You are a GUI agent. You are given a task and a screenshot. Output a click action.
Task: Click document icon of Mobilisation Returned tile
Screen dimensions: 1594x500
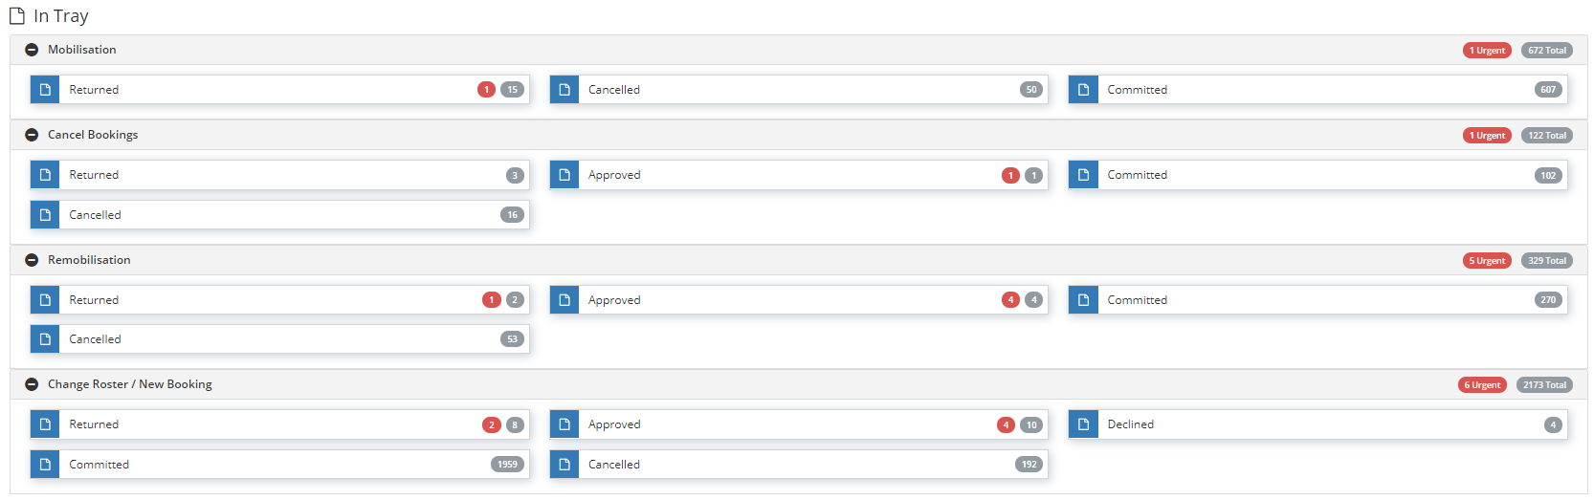45,90
